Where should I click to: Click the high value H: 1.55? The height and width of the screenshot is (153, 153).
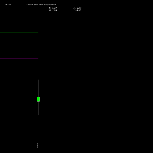click(77, 8)
